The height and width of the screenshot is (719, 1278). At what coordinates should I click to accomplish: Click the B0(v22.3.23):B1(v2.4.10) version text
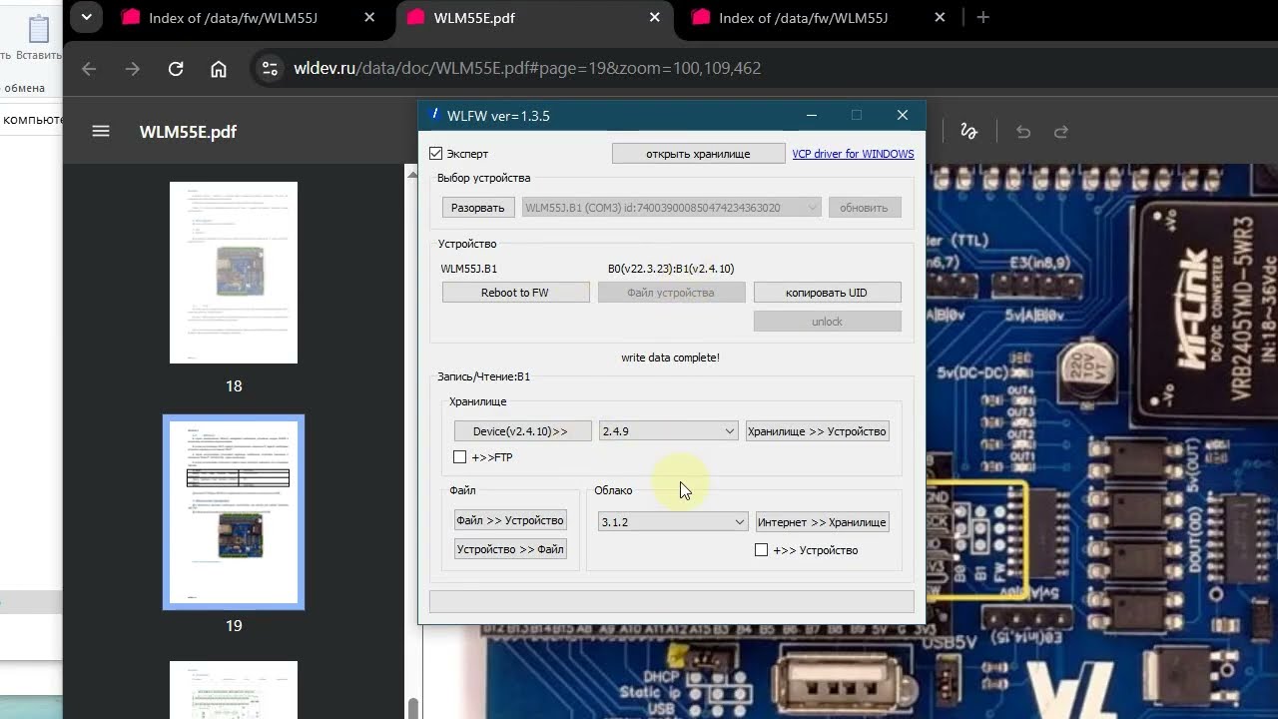pyautogui.click(x=671, y=269)
